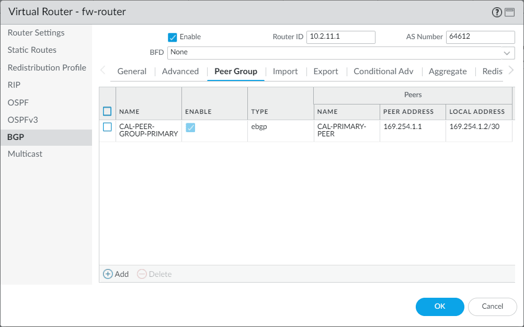This screenshot has width=524, height=327.
Task: Click the Router ID input field
Action: pos(340,37)
